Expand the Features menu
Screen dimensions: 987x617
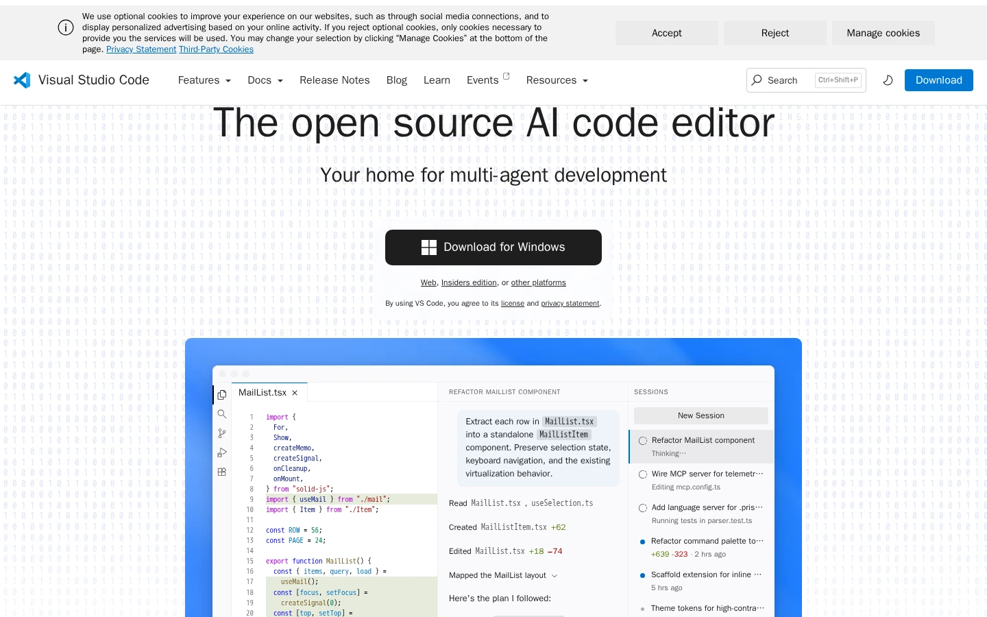click(x=204, y=80)
